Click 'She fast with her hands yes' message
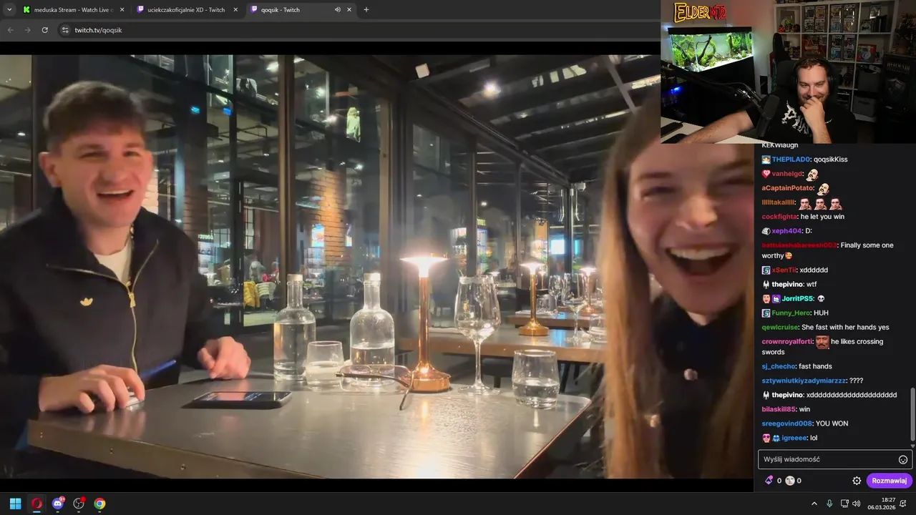 pos(845,328)
